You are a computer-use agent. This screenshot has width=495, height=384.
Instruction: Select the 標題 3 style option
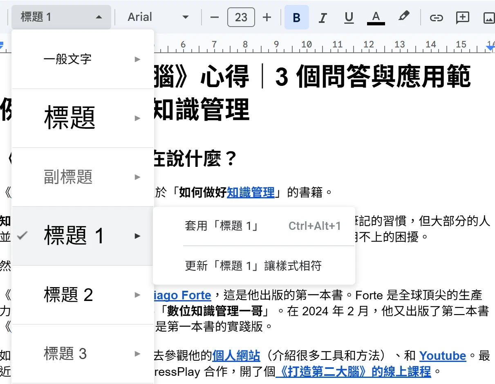83,354
